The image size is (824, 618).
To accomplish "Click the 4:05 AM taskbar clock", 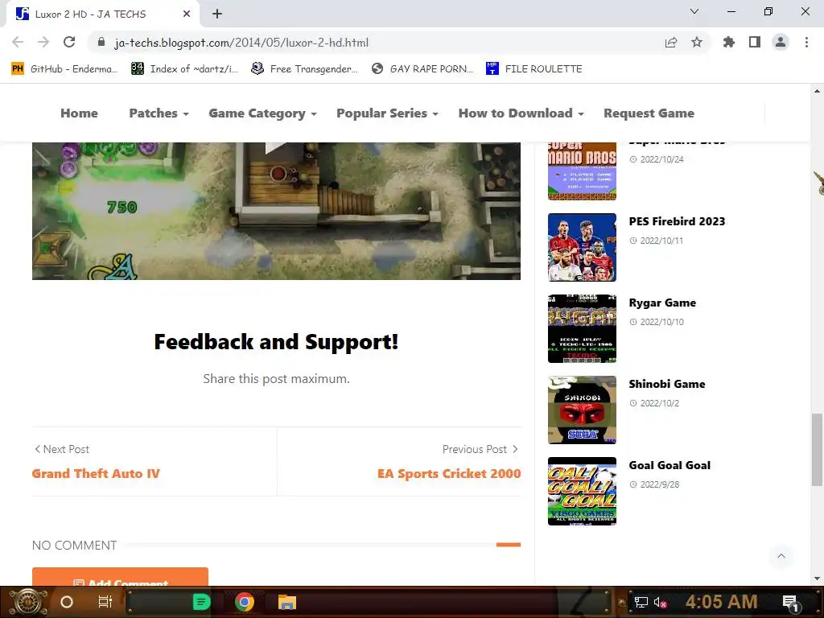I will [x=721, y=602].
